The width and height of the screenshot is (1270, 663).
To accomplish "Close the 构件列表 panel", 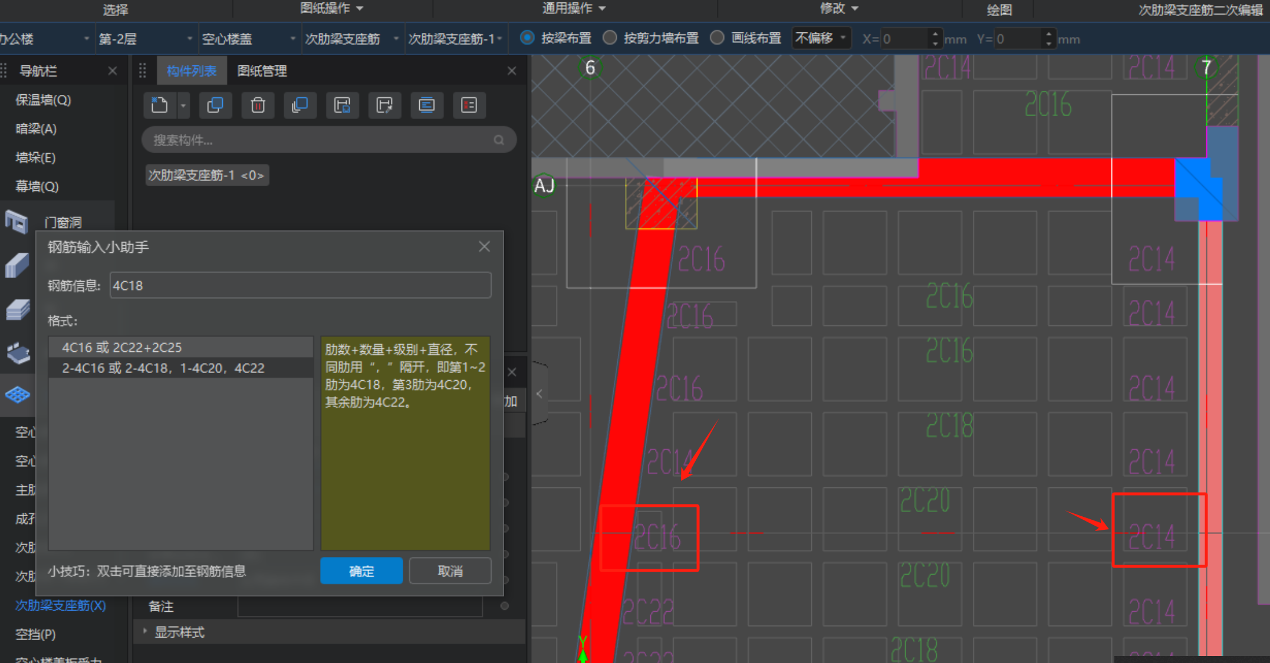I will (x=512, y=71).
